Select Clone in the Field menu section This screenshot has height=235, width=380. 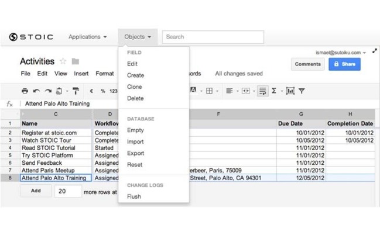(x=134, y=87)
